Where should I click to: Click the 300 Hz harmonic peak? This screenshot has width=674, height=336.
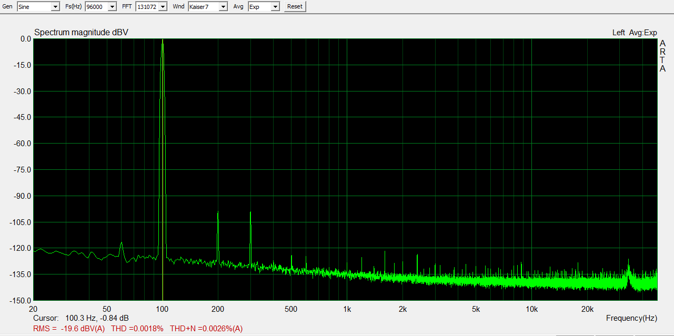[x=250, y=212]
